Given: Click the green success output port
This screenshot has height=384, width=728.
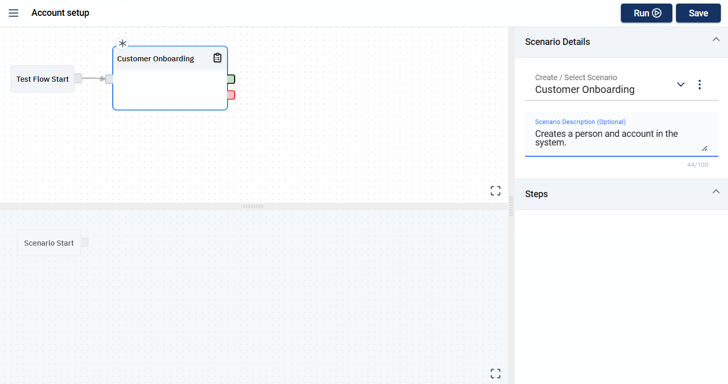Looking at the screenshot, I should point(231,79).
